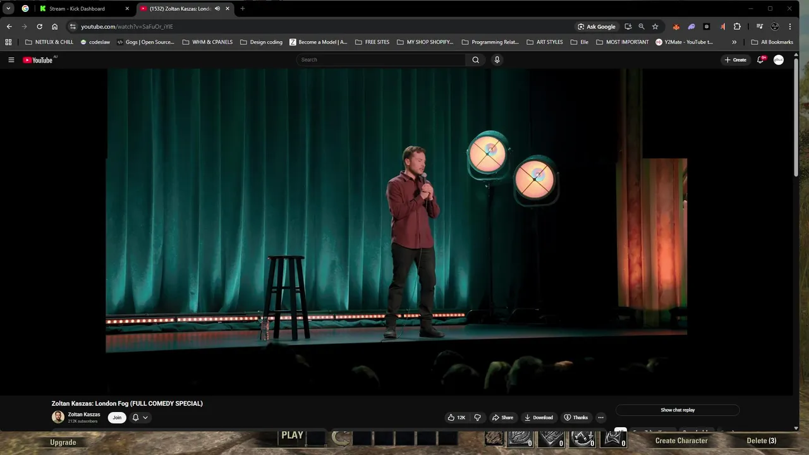Open the Design coding bookmark folder
This screenshot has width=809, height=455.
pyautogui.click(x=261, y=42)
